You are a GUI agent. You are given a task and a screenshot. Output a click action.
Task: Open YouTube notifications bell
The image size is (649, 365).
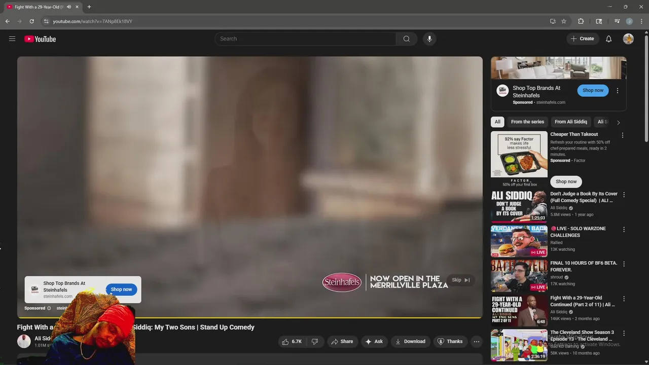(608, 39)
